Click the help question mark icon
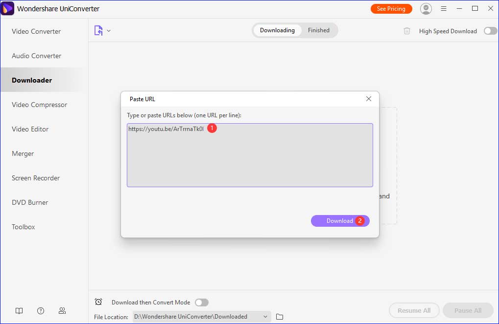 [41, 311]
